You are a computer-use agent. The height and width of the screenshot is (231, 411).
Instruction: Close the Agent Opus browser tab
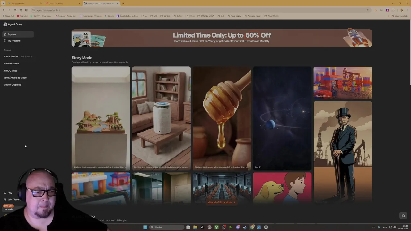coord(118,3)
